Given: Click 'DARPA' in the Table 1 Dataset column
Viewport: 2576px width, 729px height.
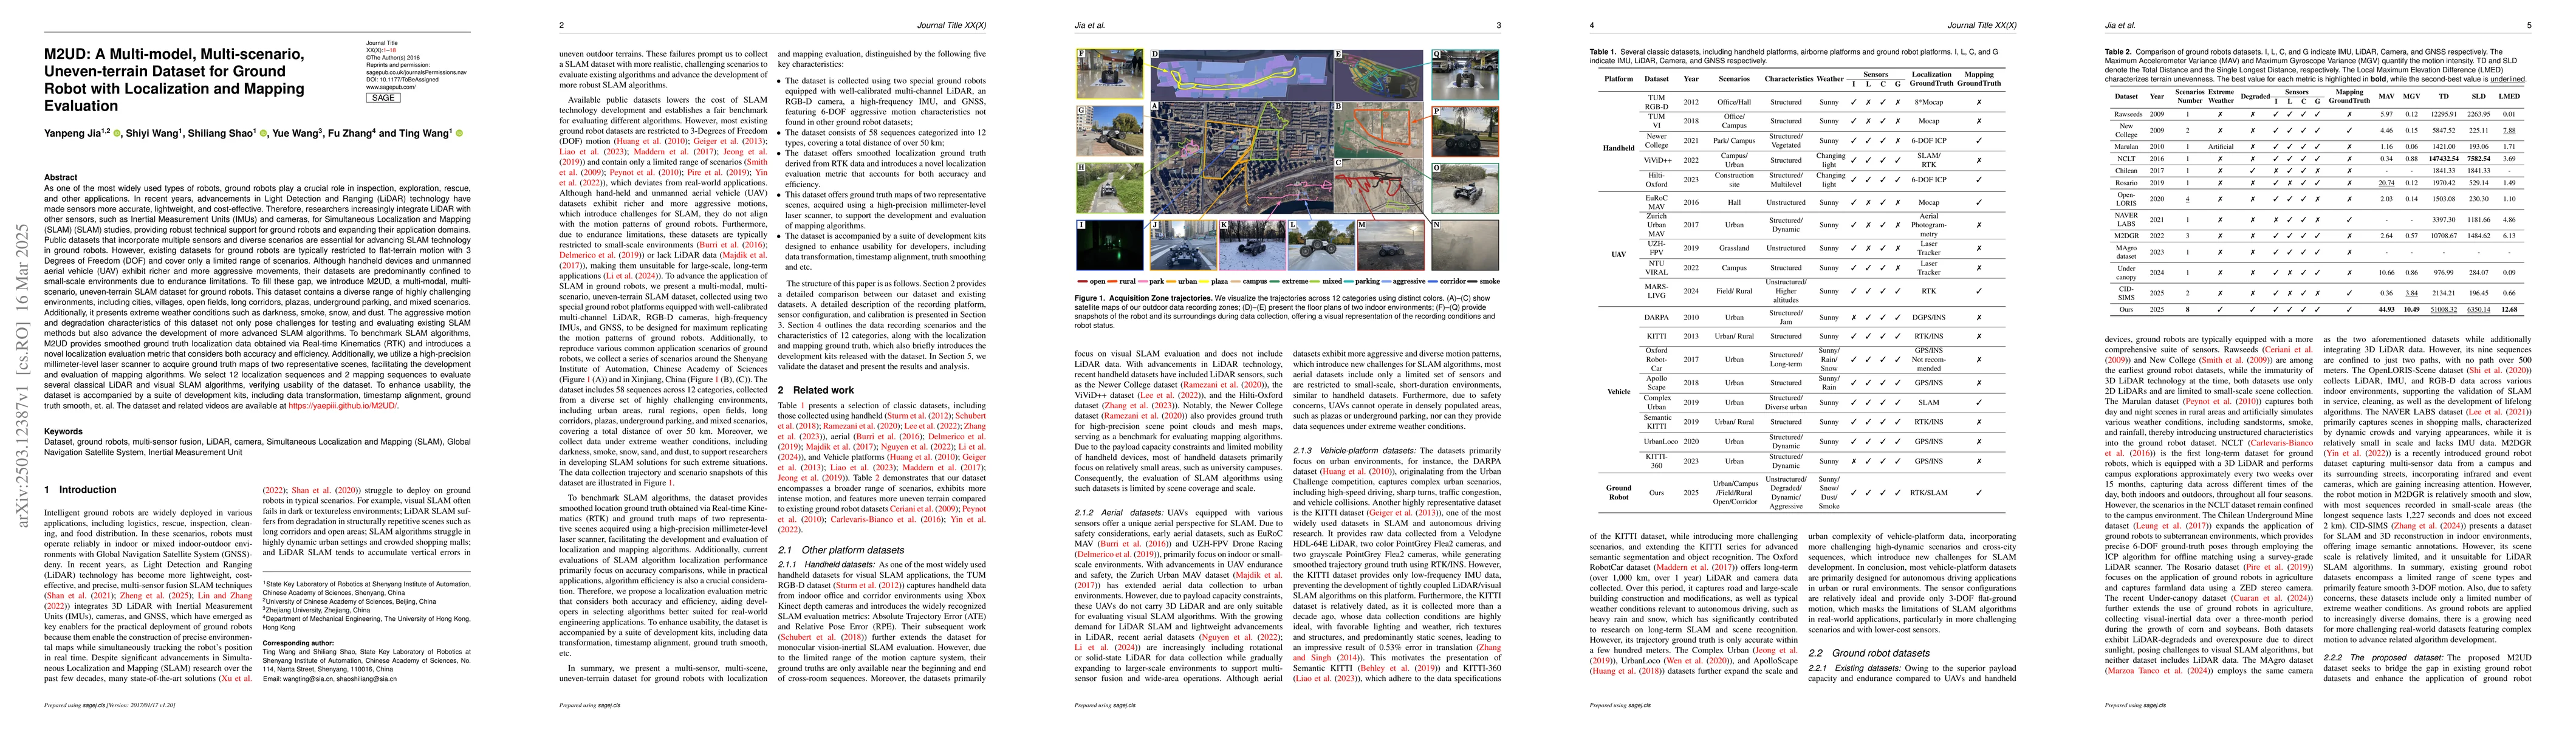Looking at the screenshot, I should click(x=1656, y=317).
